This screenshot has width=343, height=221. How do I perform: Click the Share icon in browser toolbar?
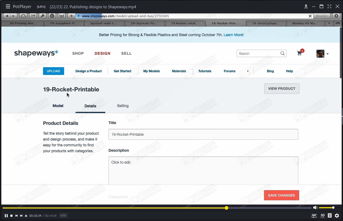tap(33, 16)
